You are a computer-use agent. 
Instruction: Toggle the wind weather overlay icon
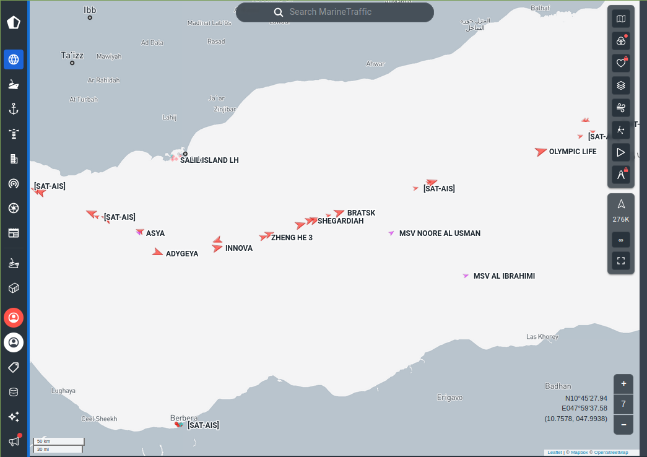coord(621,108)
